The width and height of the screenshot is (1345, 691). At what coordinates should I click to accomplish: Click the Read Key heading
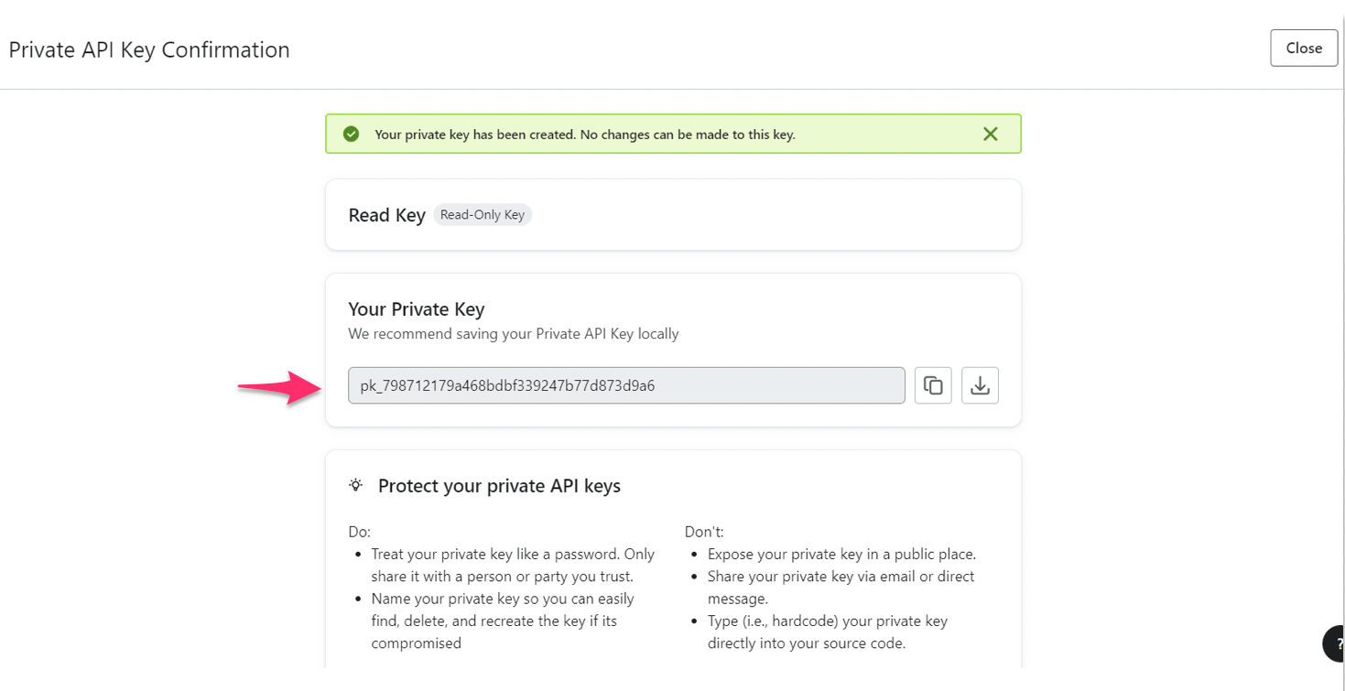pos(386,215)
